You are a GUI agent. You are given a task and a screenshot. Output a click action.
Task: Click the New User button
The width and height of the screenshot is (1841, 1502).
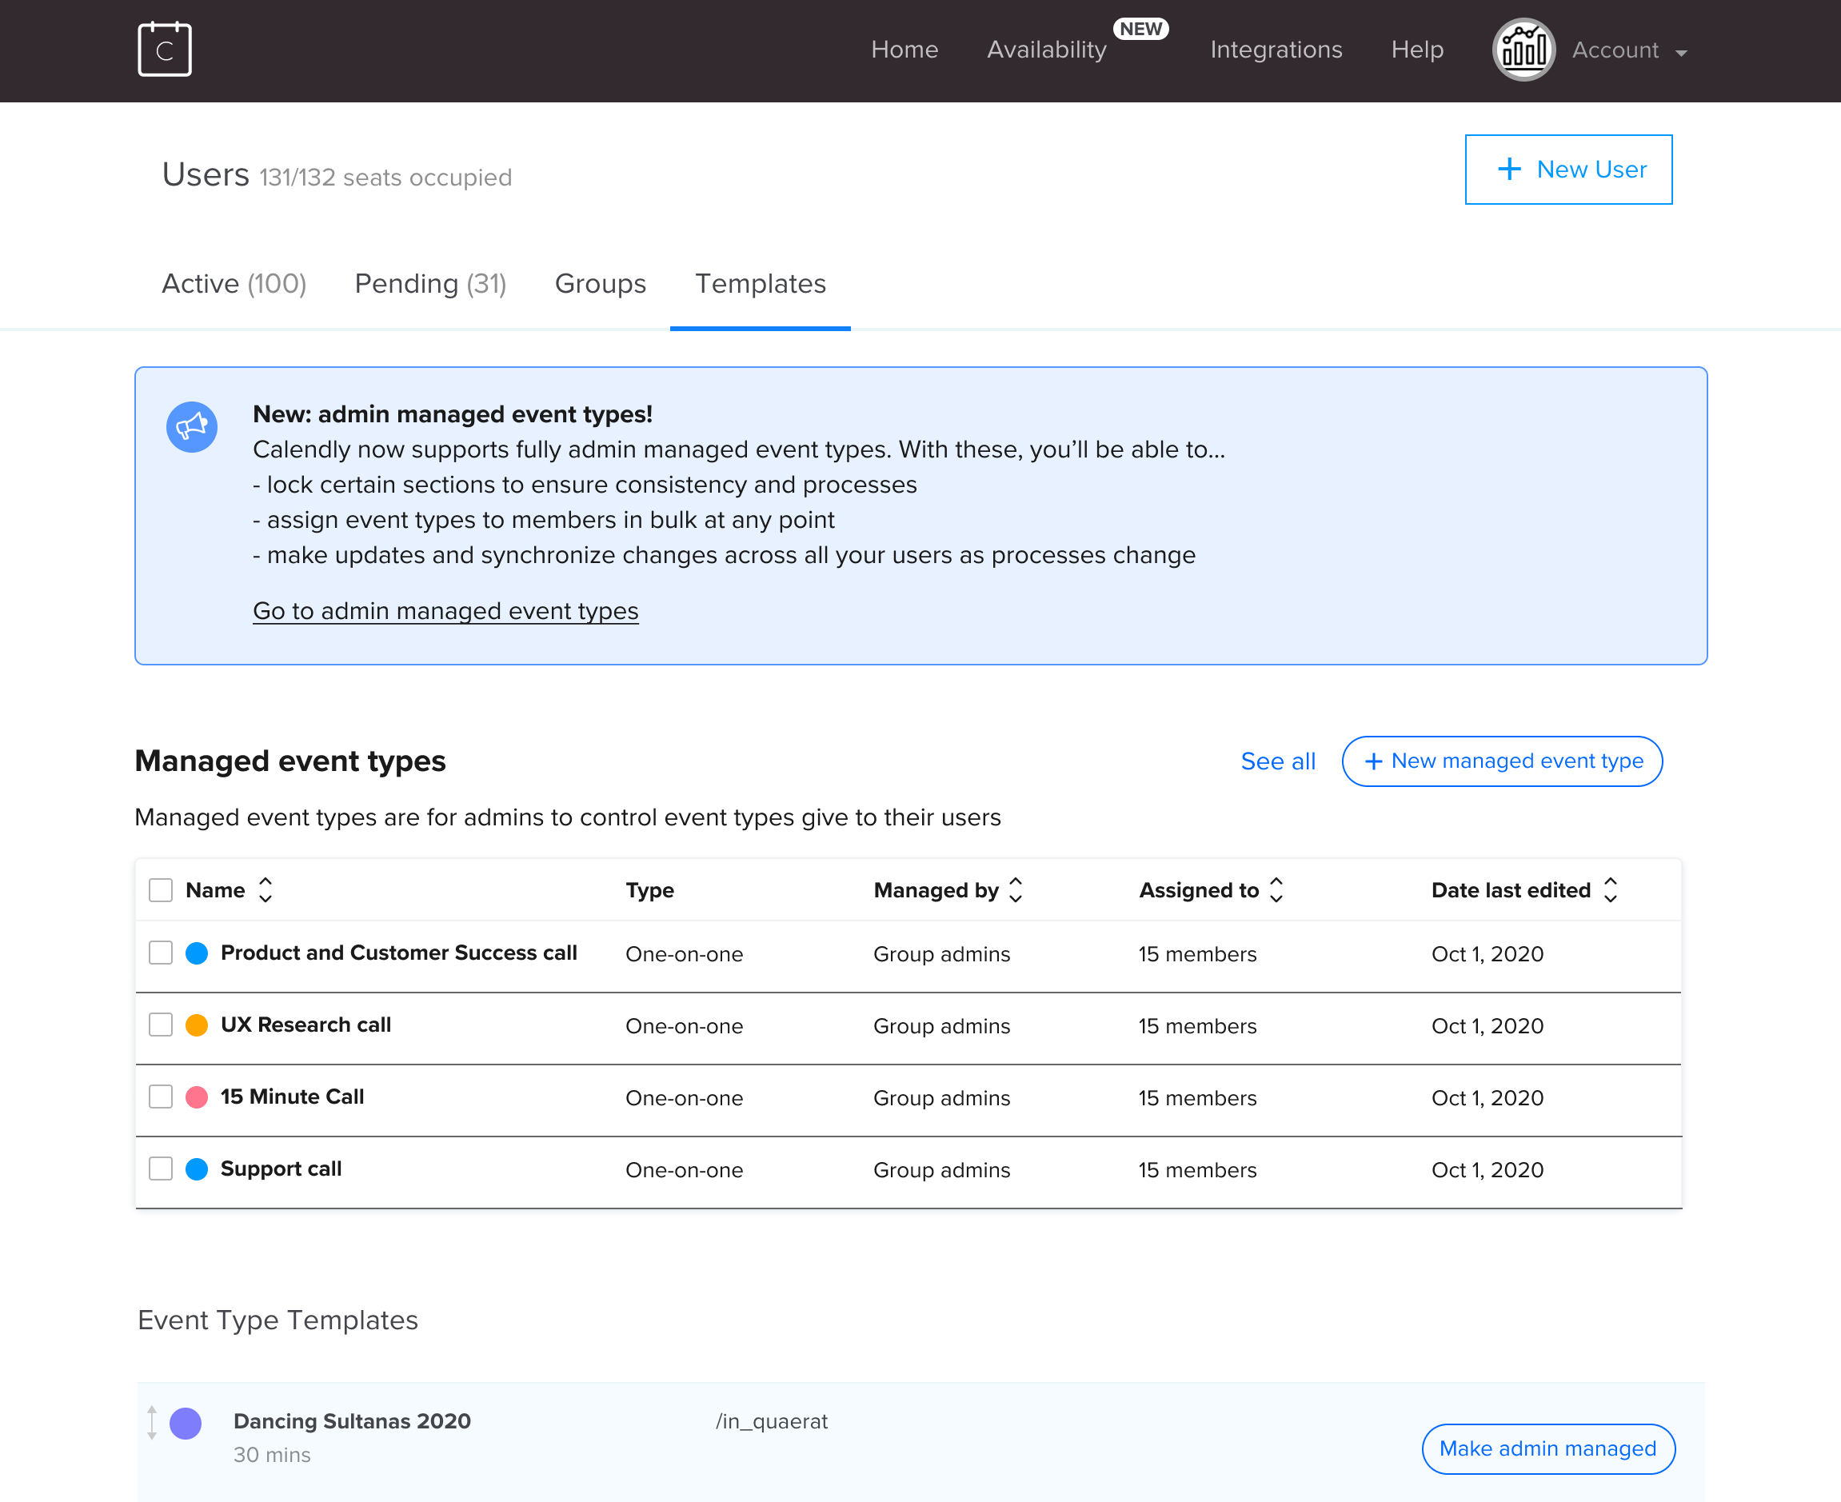(1568, 170)
